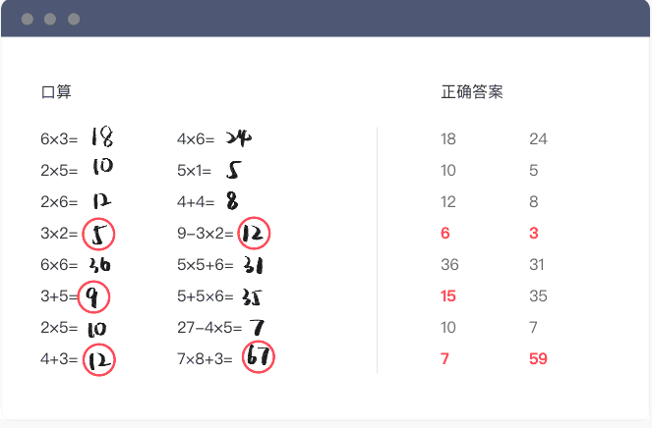This screenshot has width=652, height=428.
Task: Select the circled 12 beside 9−3×2
Action: pos(254,234)
